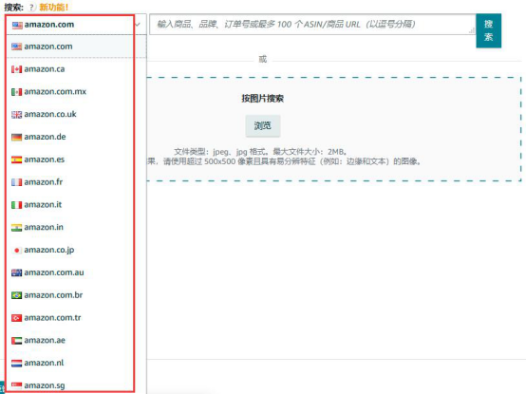
Task: Click the Italy flag icon
Action: coord(16,205)
